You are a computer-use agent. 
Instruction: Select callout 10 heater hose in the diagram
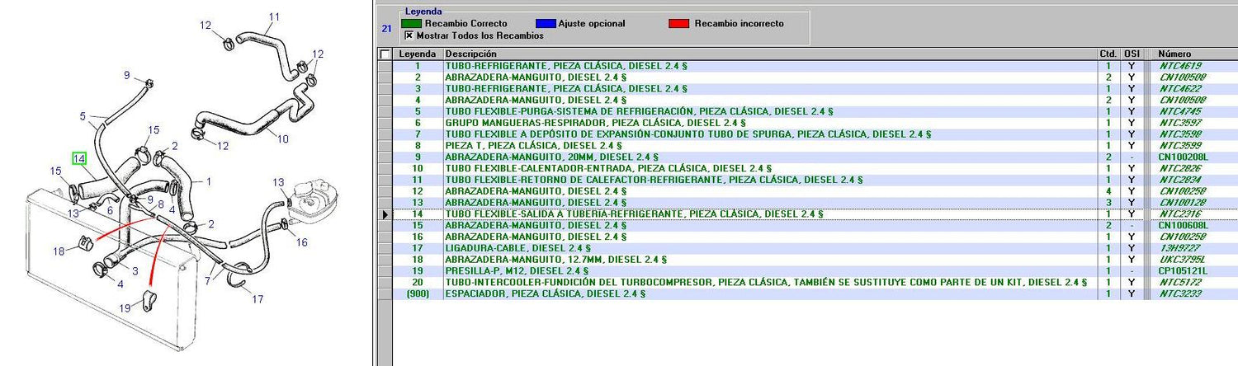click(x=282, y=138)
